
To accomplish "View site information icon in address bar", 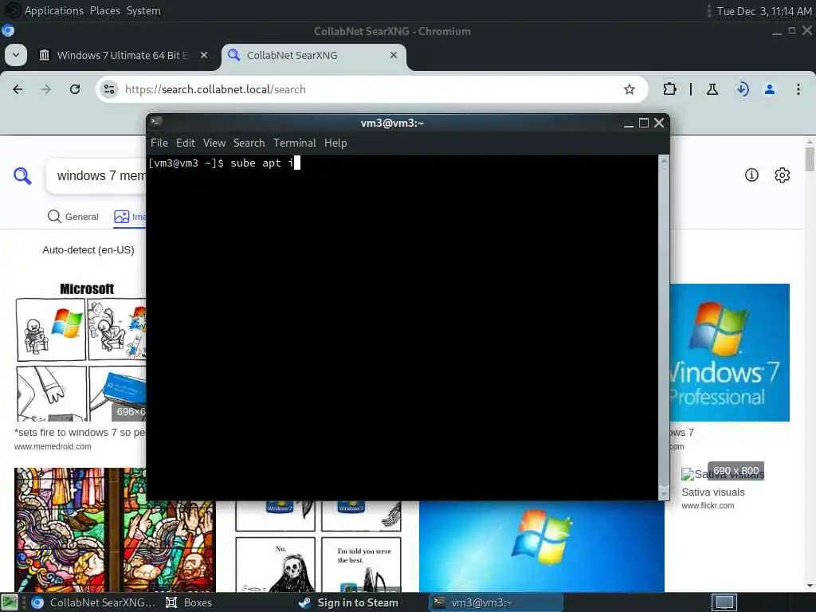I will point(108,89).
